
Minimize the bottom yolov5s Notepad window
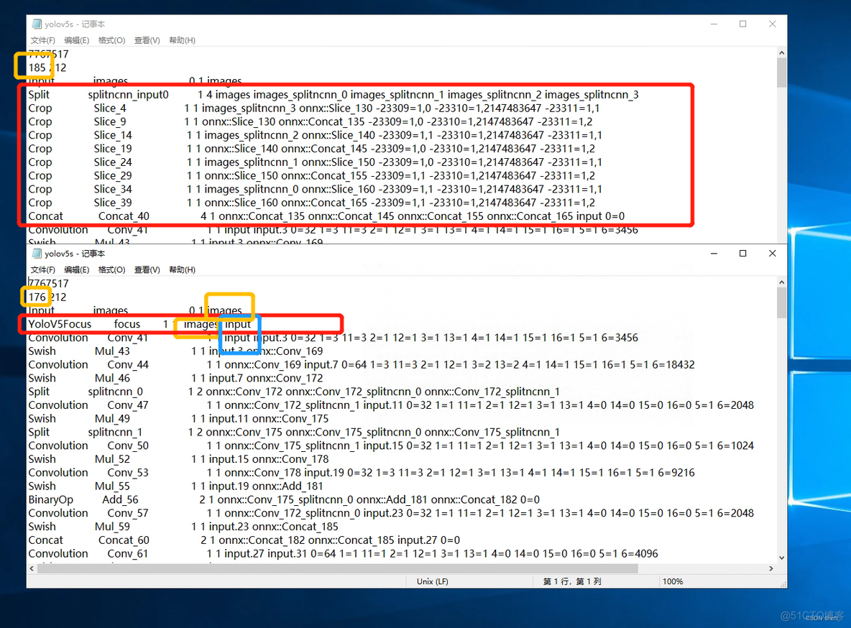pos(714,254)
